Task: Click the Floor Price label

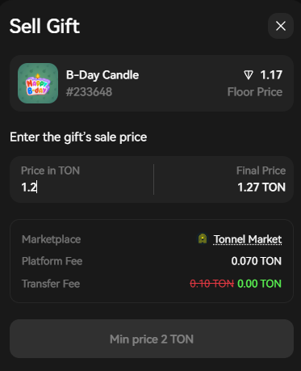Action: 255,92
